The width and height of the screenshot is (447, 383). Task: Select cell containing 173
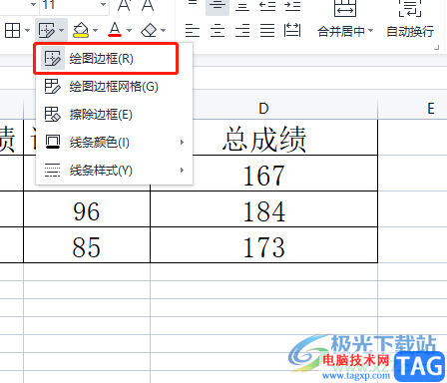(264, 245)
